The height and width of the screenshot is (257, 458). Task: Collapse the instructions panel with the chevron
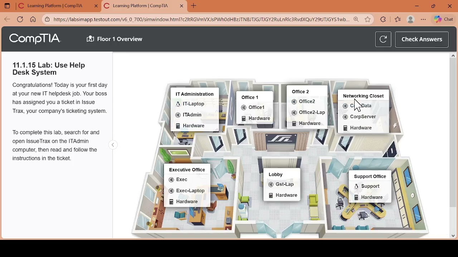[113, 145]
